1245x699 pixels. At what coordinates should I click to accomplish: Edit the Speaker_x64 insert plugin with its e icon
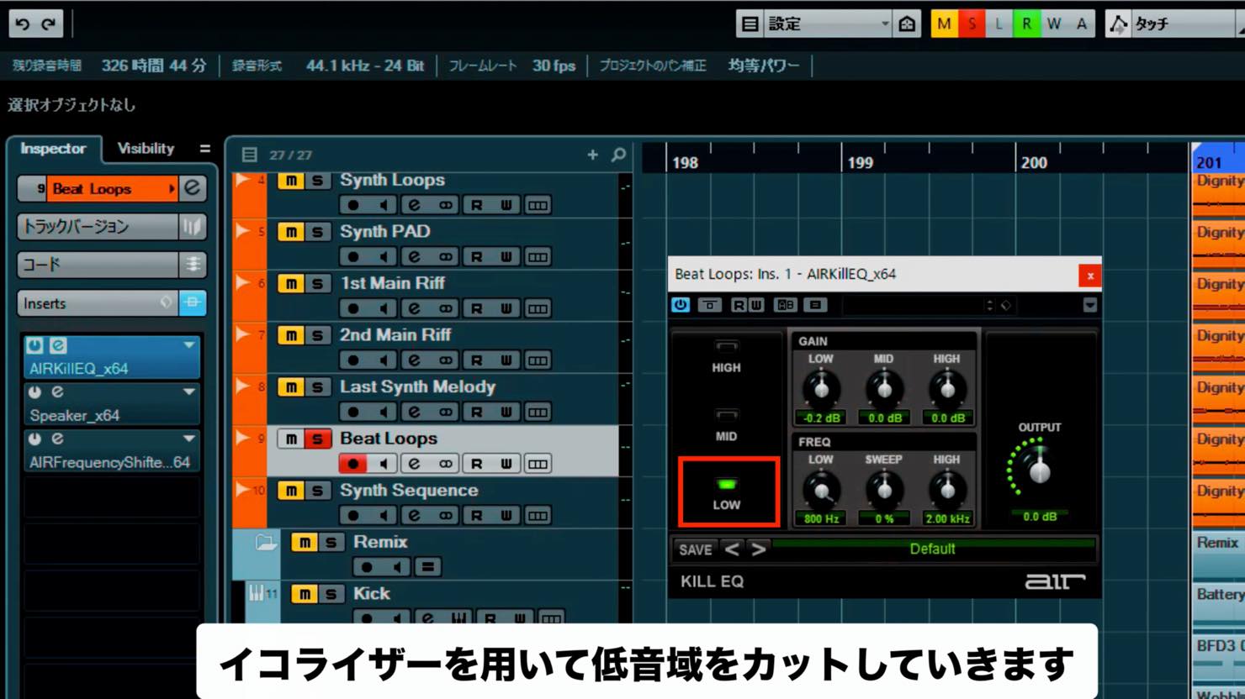(x=57, y=392)
